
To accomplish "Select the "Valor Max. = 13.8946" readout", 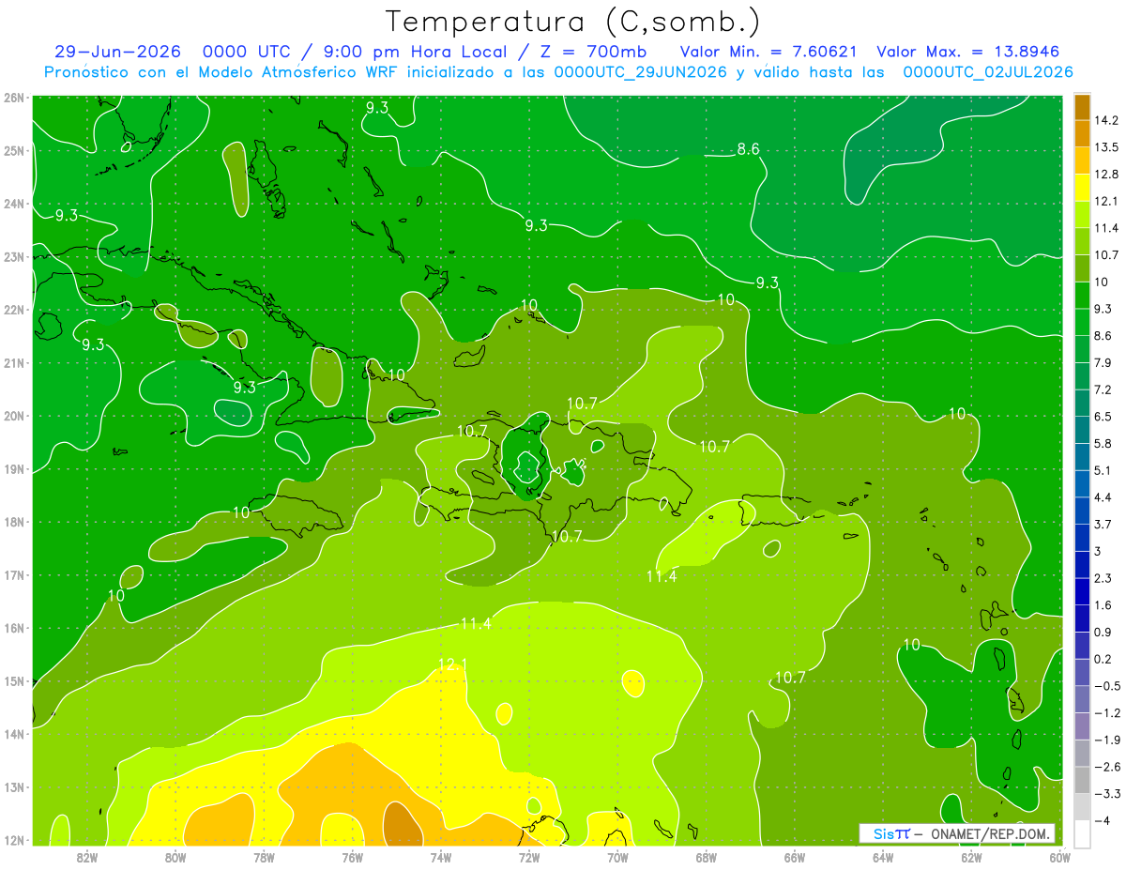I will (969, 52).
